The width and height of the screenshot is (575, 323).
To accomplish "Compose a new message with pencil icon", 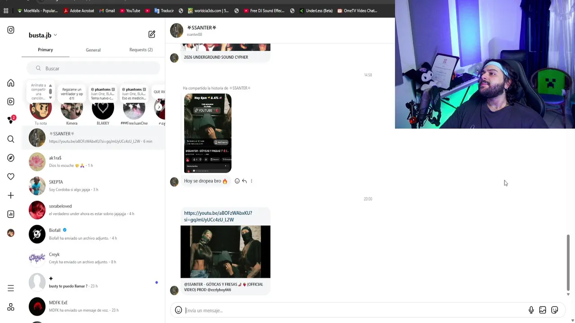I will click(x=152, y=35).
